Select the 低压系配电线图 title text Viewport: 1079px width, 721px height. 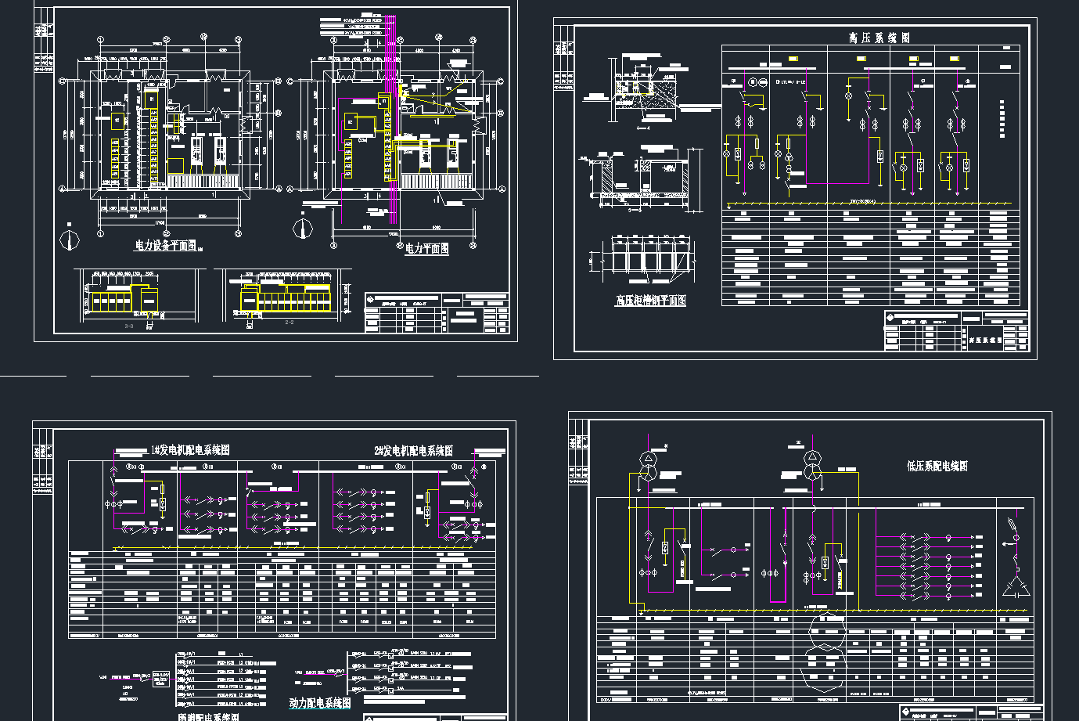(937, 466)
